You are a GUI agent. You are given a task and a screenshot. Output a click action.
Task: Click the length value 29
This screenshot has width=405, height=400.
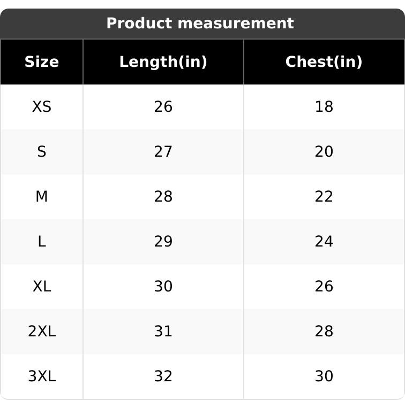click(163, 242)
